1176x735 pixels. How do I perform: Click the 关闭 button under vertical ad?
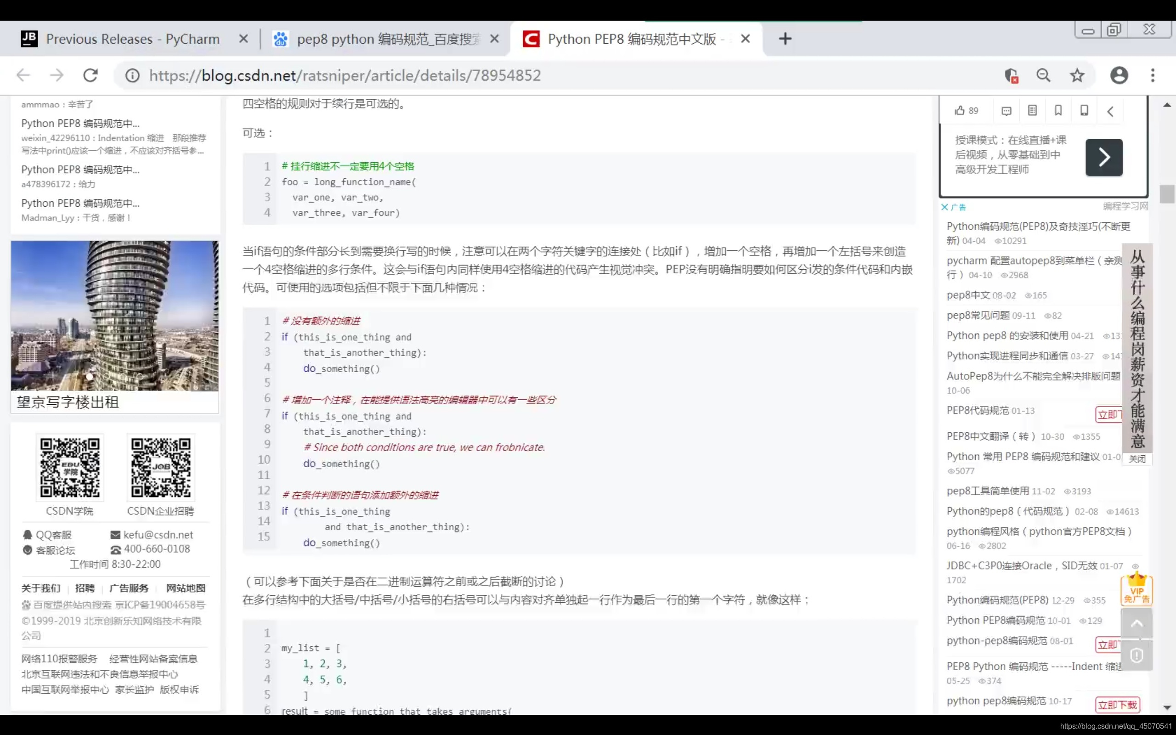[x=1136, y=459]
